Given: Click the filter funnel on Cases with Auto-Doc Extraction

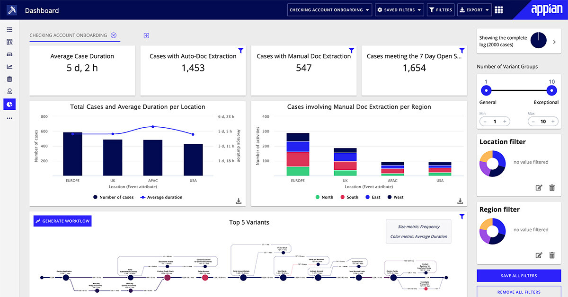Looking at the screenshot, I should (240, 51).
